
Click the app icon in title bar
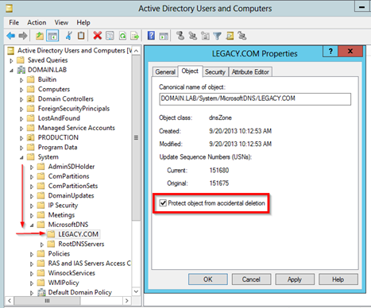[x=10, y=9]
